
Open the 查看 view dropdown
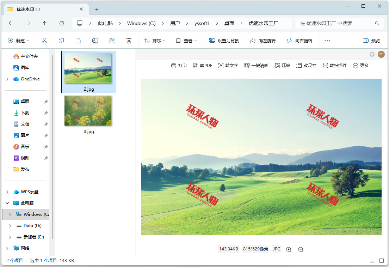click(x=186, y=41)
